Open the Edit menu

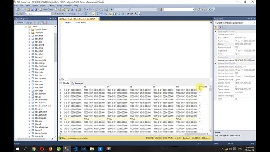[x=22, y=5]
